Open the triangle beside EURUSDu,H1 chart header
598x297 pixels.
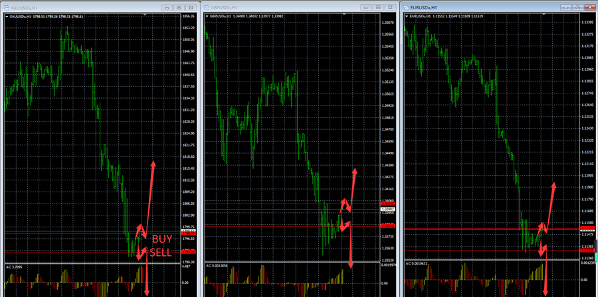tap(407, 16)
